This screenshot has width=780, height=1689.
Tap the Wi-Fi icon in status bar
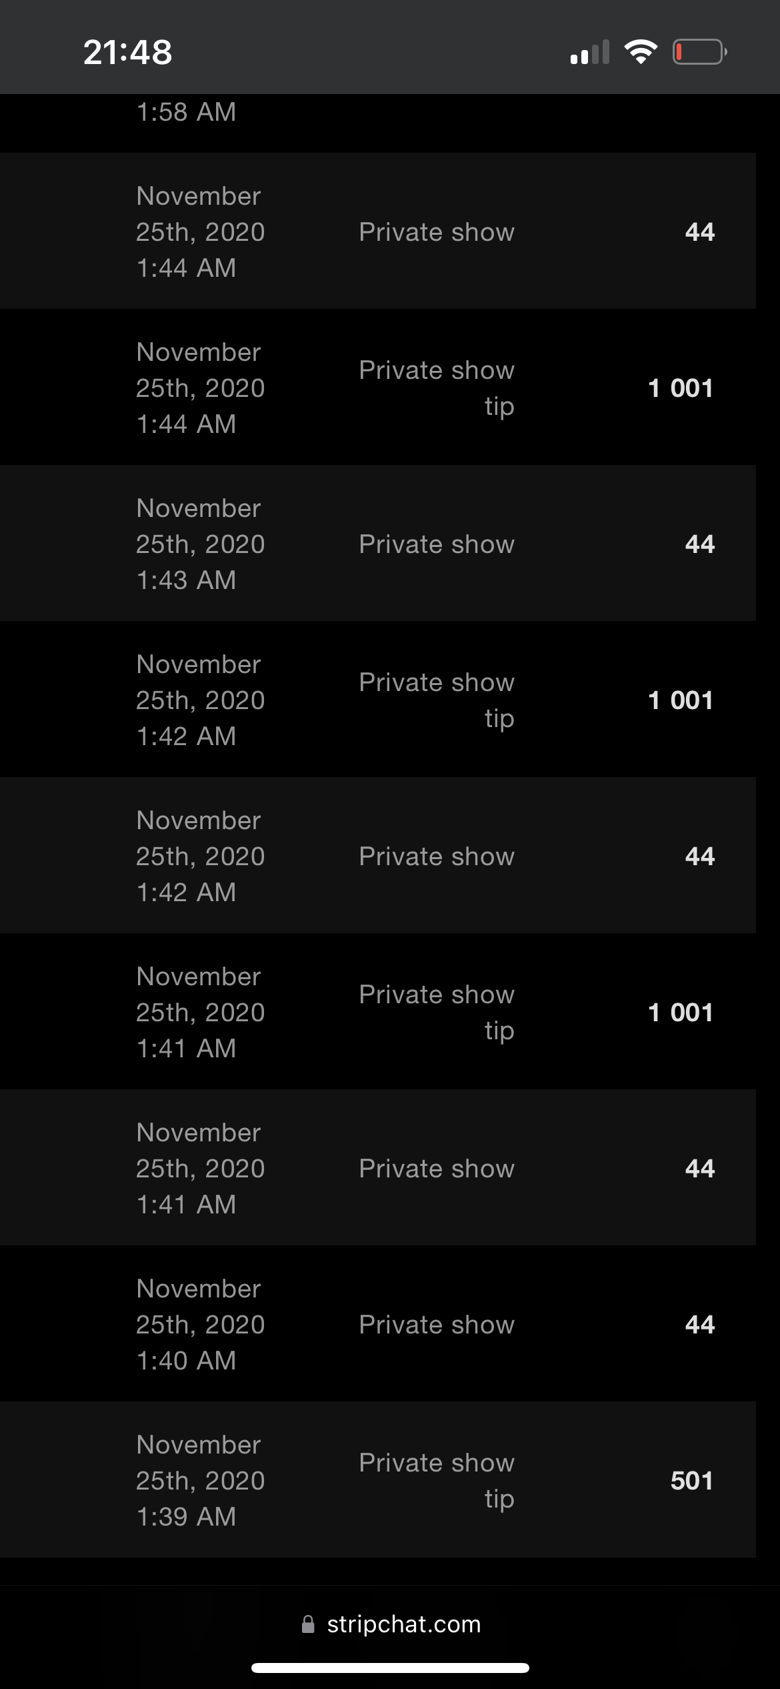641,52
